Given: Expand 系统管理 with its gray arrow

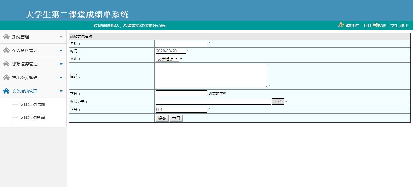Looking at the screenshot, I should pyautogui.click(x=61, y=37).
